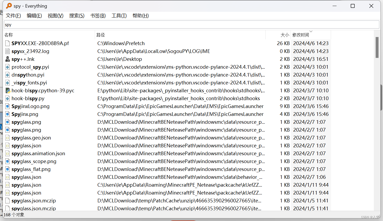Sort results by the 名称 column header
The image size is (383, 221).
(x=49, y=35)
